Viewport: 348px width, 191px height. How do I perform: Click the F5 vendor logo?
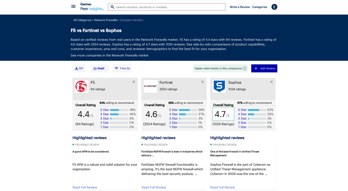tap(81, 86)
